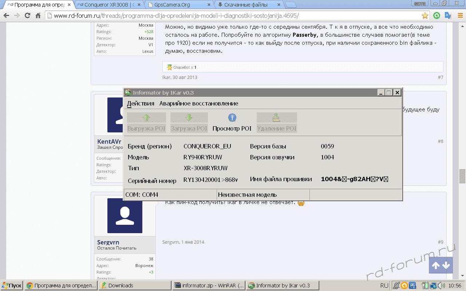
Task: Reload the page with the refresh icon
Action: point(27,16)
